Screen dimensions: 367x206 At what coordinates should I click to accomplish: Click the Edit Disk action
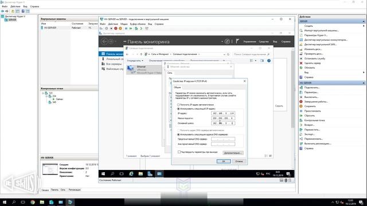click(x=313, y=49)
